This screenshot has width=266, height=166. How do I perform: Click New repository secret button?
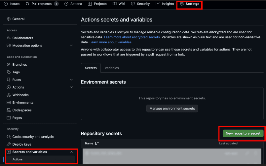coord(243,133)
